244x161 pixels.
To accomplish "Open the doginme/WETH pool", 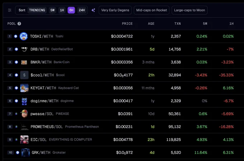I will click(44, 101).
